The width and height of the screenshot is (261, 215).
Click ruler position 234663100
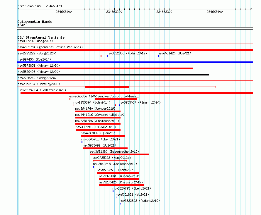pos(64,12)
